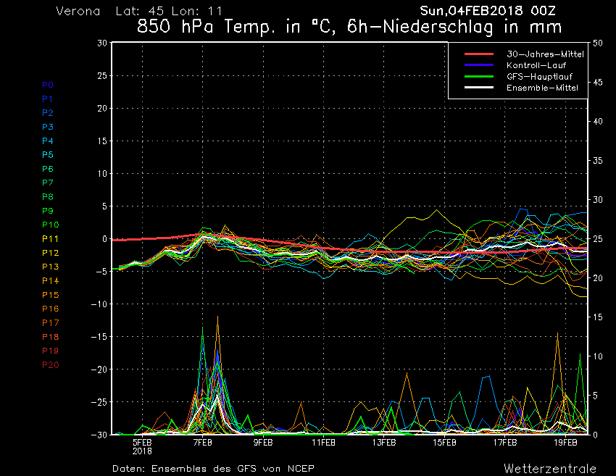Click the 30 label on the temperature axis
The image size is (616, 476).
(x=102, y=43)
